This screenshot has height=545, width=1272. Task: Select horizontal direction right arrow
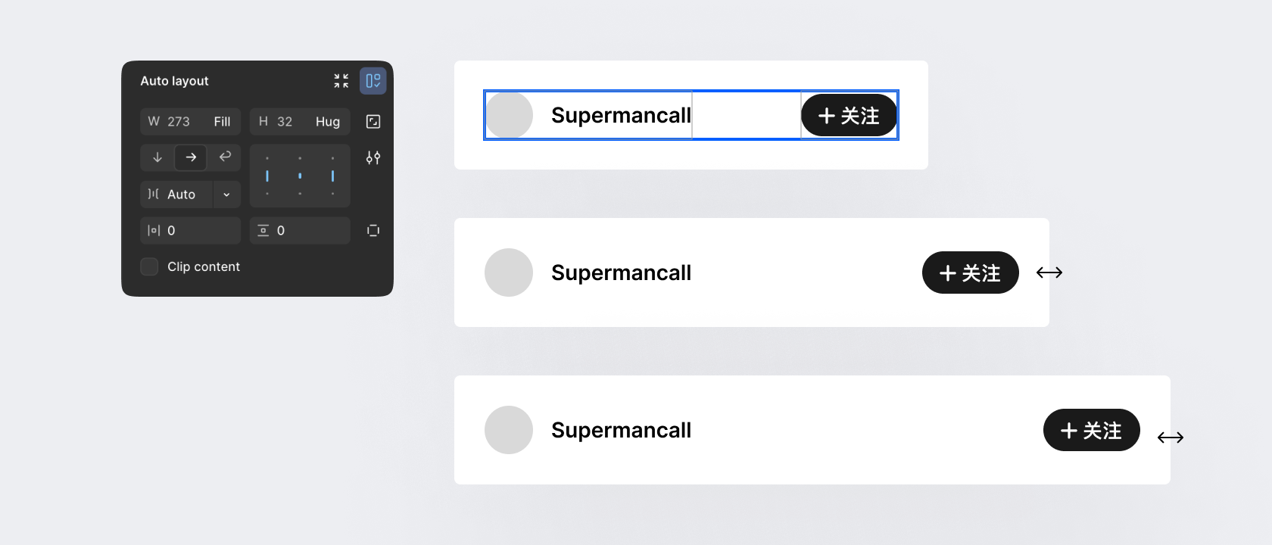(191, 157)
